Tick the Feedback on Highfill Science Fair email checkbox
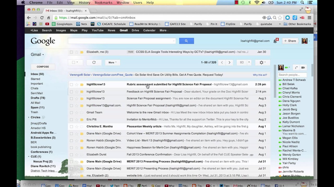The image size is (334, 187). [71, 91]
